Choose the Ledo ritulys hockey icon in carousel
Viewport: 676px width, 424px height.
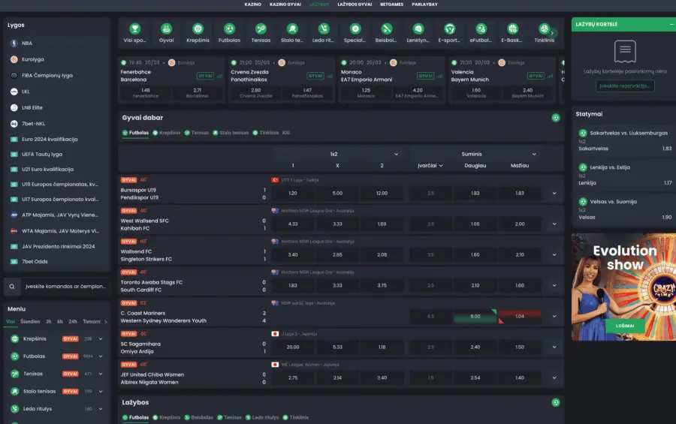(323, 30)
